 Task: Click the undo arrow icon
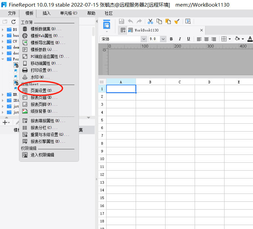click(x=130, y=21)
